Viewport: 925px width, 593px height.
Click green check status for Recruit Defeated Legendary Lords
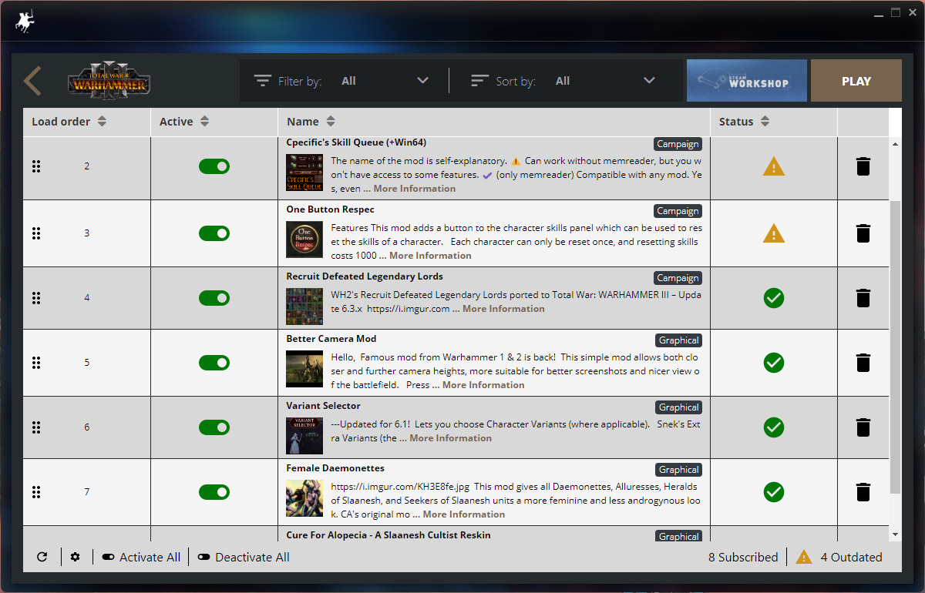pyautogui.click(x=774, y=298)
